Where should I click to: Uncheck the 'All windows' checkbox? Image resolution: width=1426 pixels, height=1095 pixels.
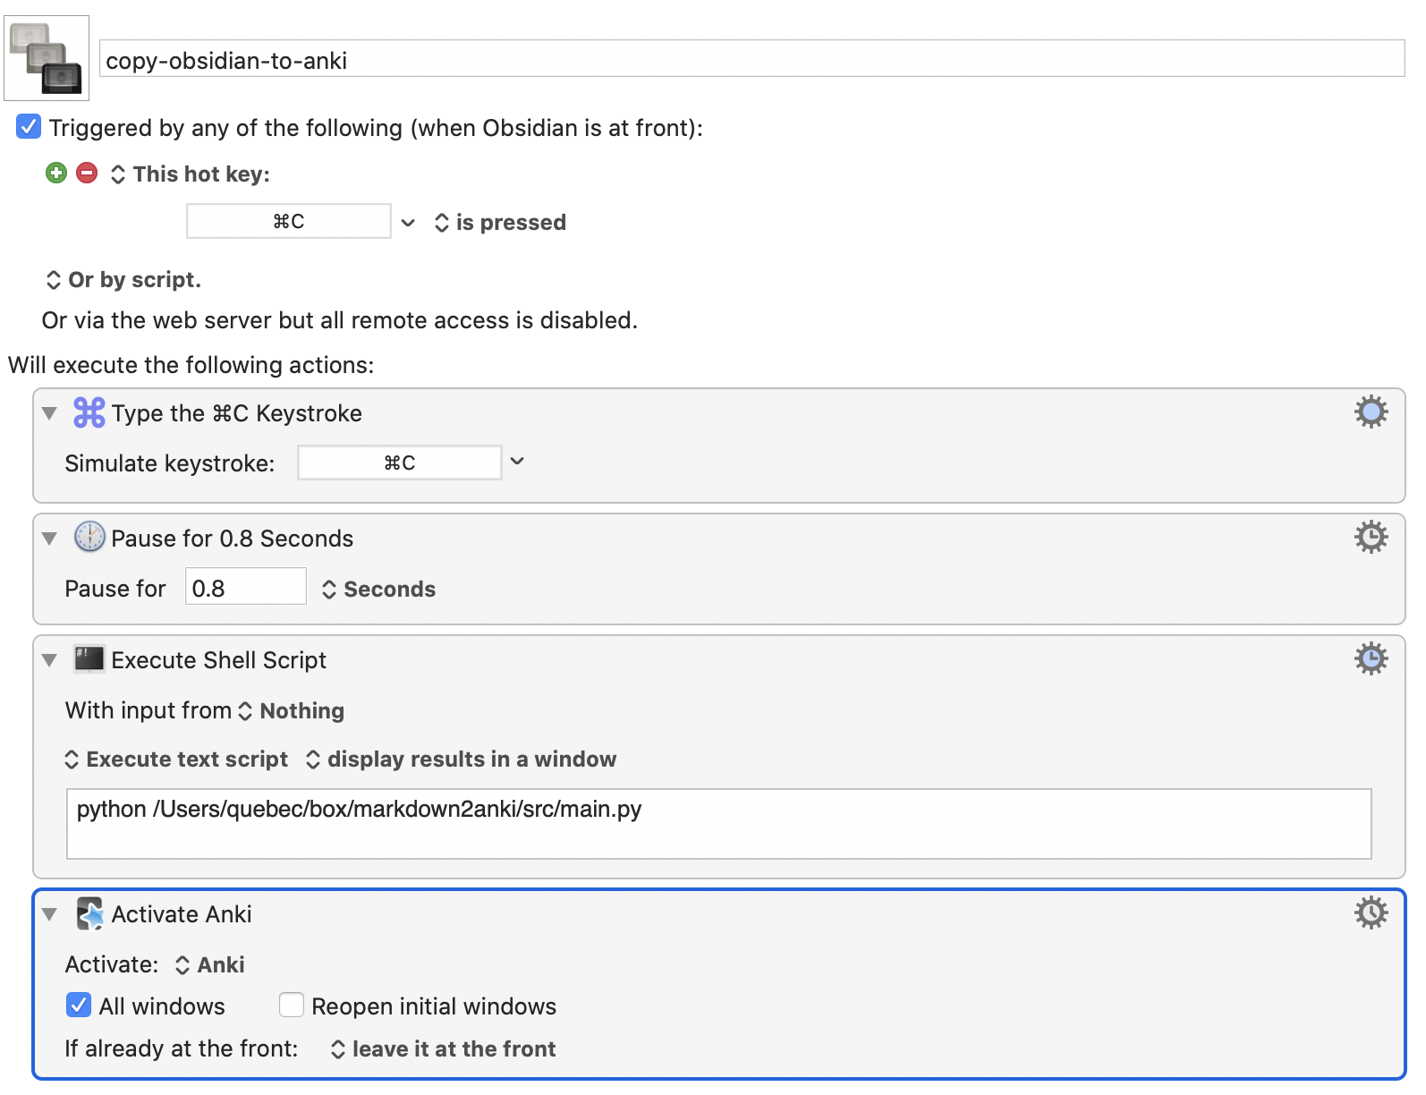click(79, 1006)
